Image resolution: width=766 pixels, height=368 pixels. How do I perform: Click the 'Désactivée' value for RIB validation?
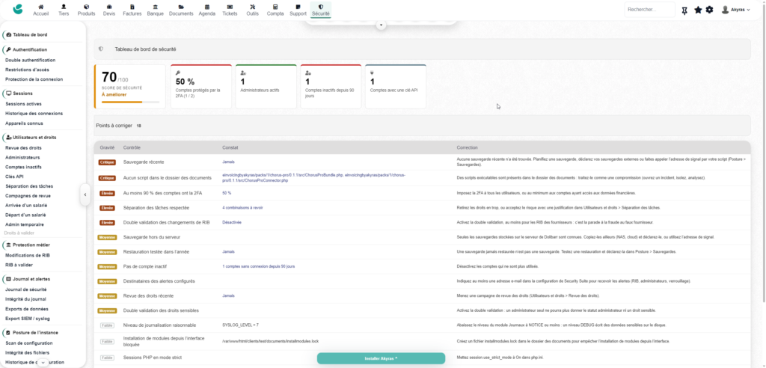tap(232, 222)
